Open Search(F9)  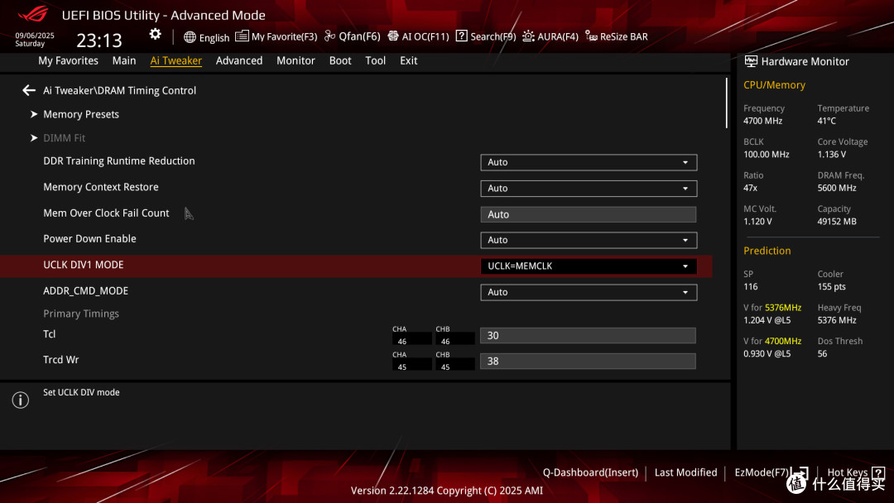[486, 36]
